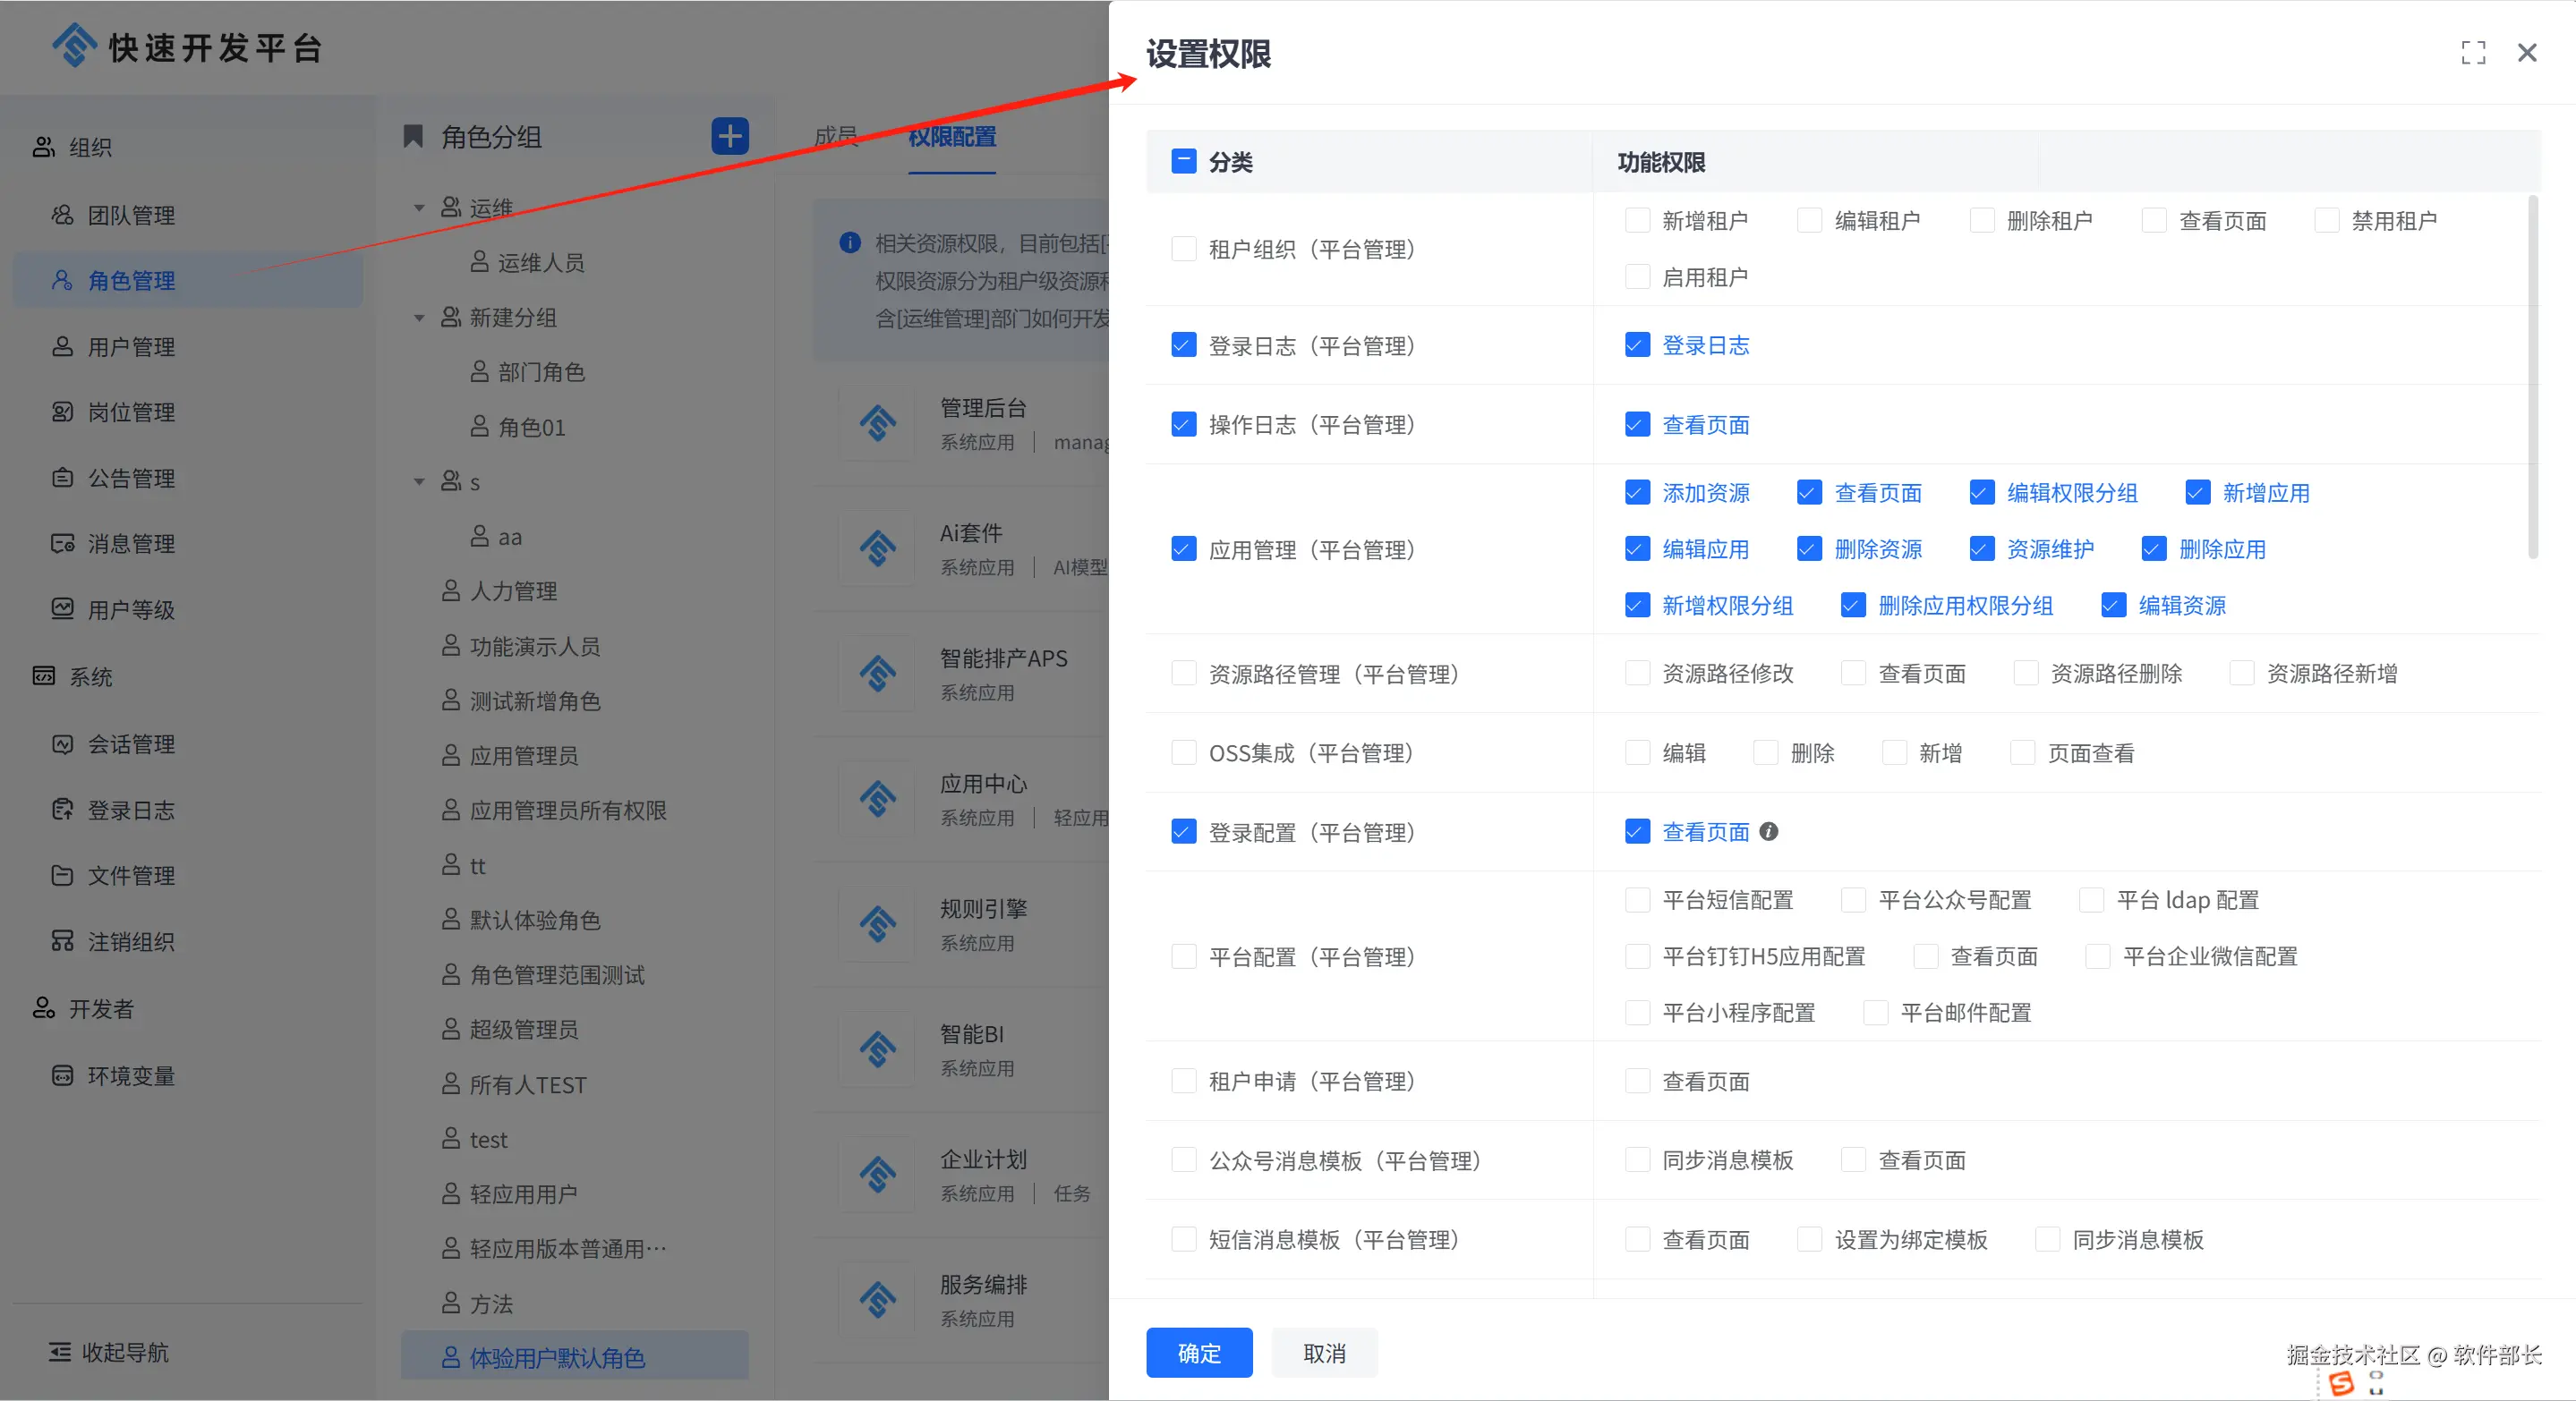
Task: Open 环境变量 in the sidebar
Action: [x=130, y=1075]
